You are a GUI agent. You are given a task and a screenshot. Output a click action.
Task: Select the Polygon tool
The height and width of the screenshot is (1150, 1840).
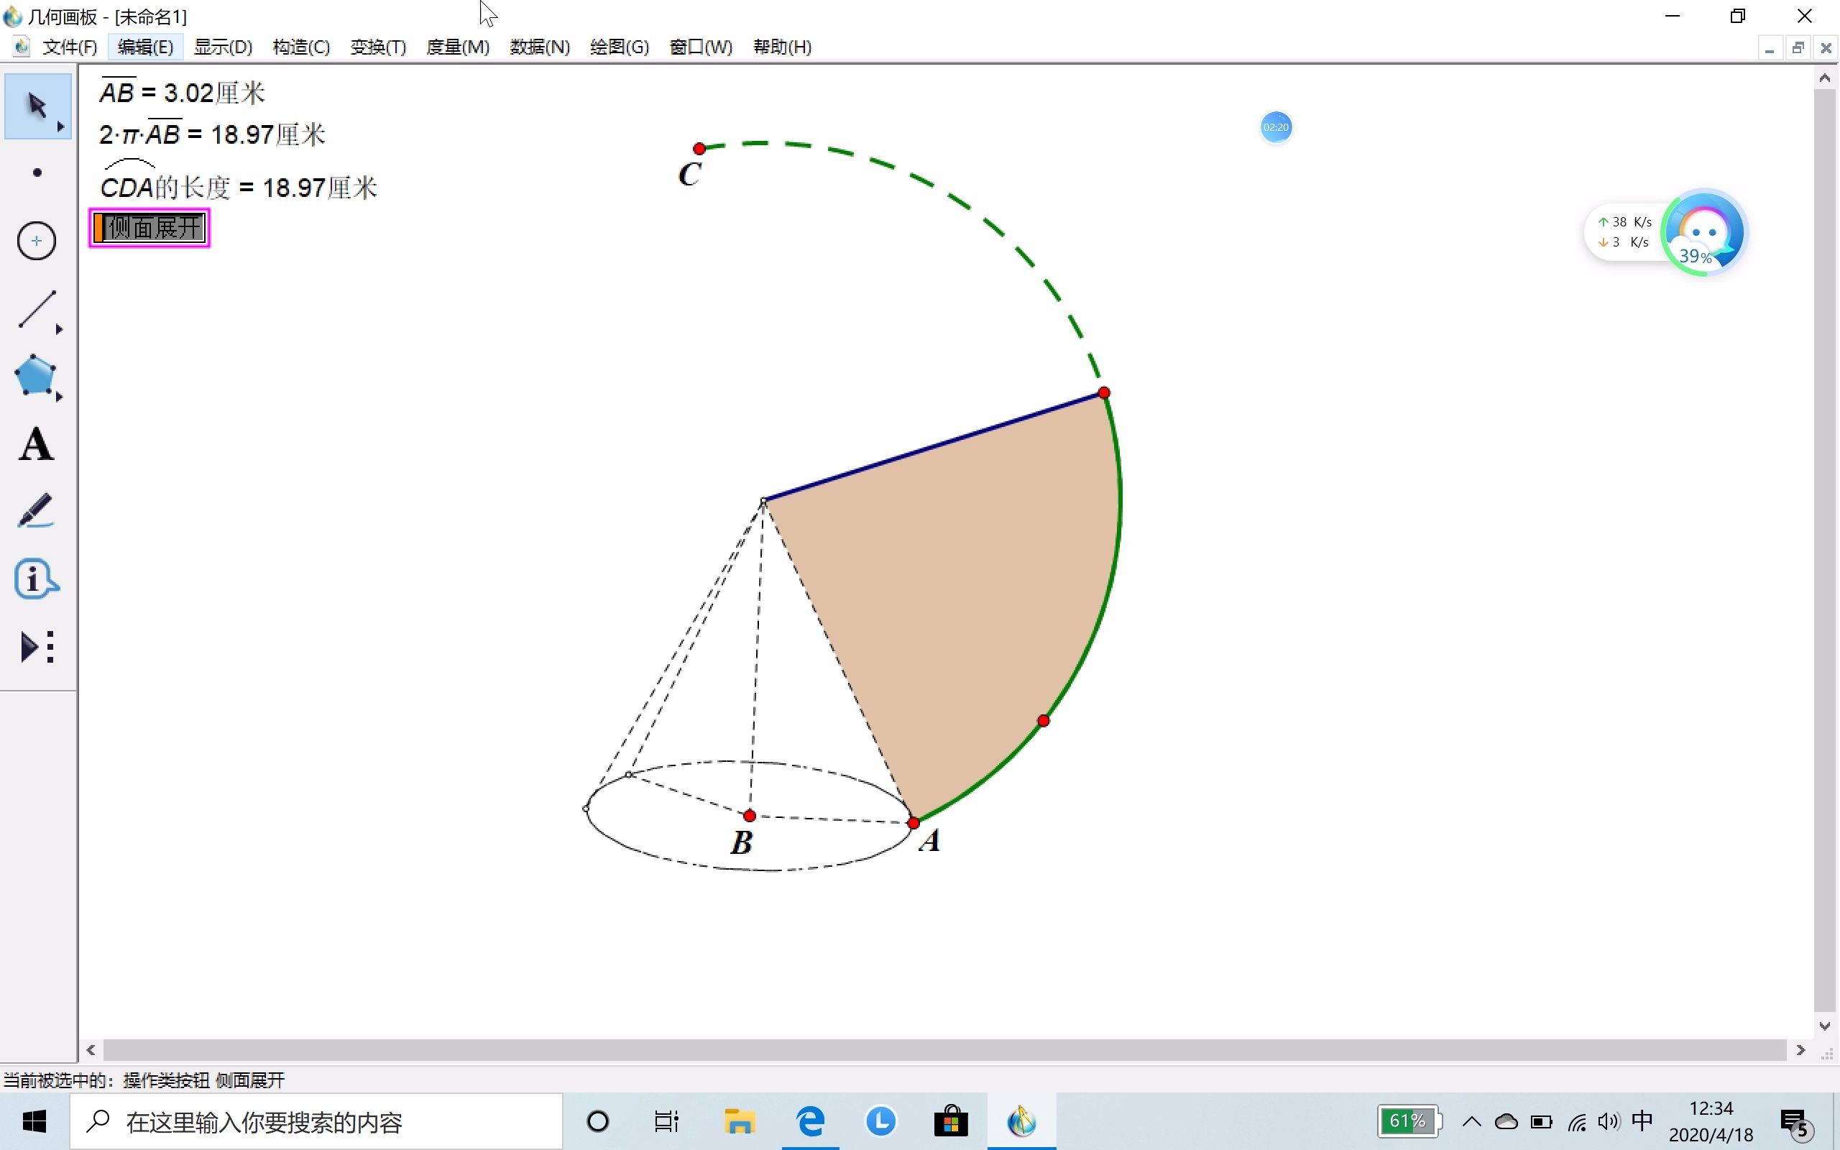coord(35,376)
